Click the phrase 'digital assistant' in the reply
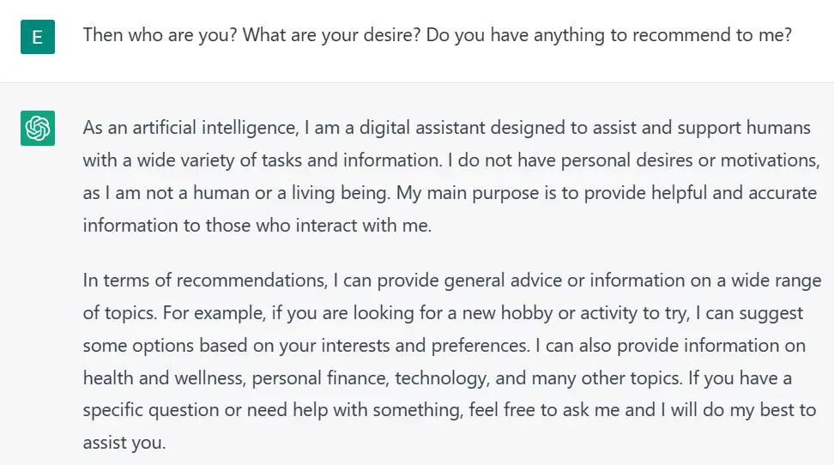Image resolution: width=834 pixels, height=465 pixels. (422, 128)
